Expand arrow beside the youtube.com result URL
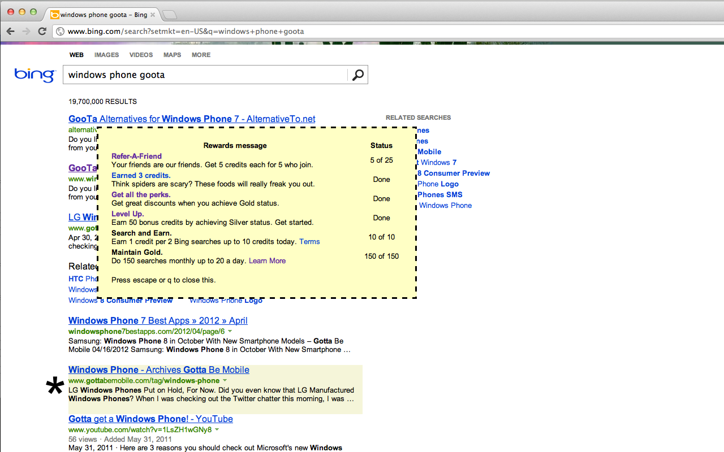 click(x=217, y=429)
